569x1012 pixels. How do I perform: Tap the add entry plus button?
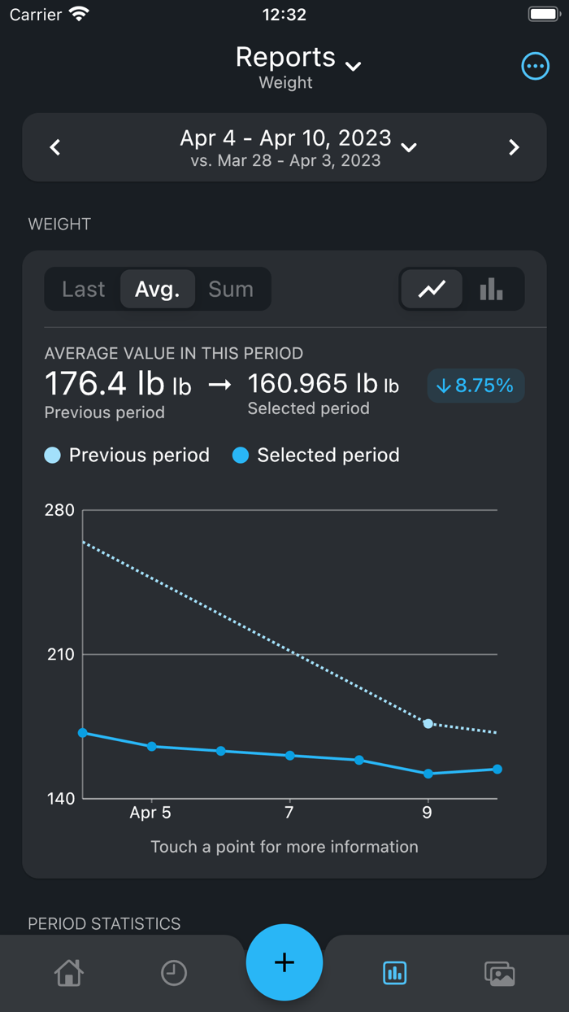pos(284,962)
